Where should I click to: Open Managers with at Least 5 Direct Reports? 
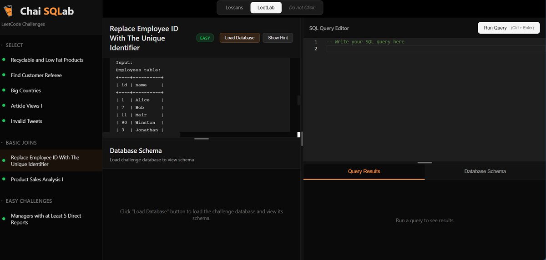pyautogui.click(x=46, y=219)
